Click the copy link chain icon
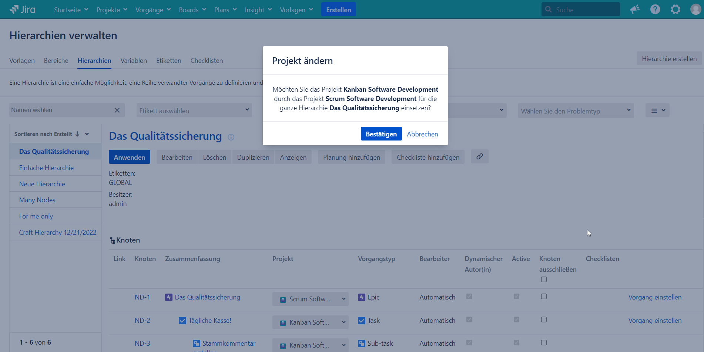 coord(479,157)
